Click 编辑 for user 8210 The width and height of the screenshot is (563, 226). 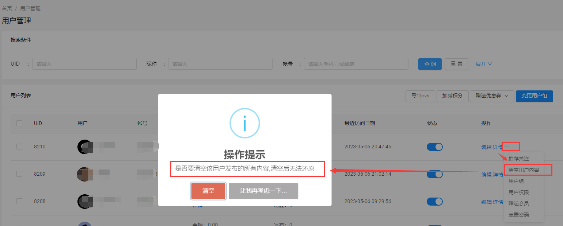tap(486, 147)
